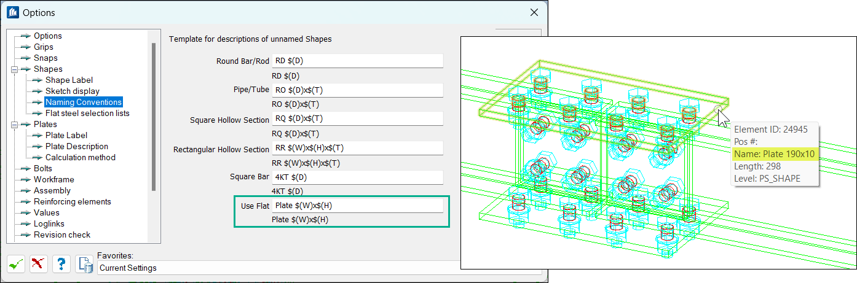
Task: Open help with the question mark button
Action: (x=61, y=264)
